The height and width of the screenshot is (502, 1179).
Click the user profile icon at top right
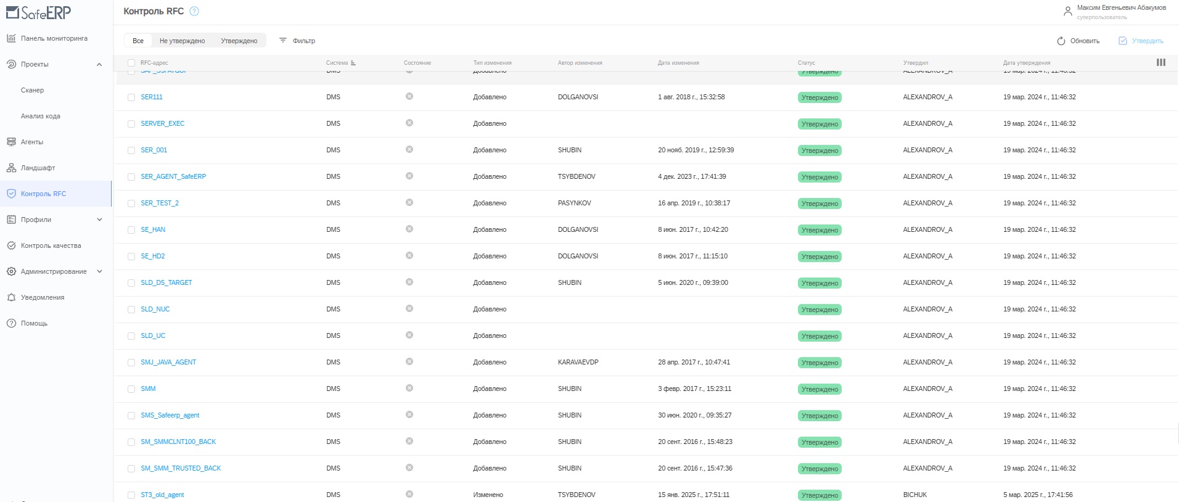[1067, 11]
